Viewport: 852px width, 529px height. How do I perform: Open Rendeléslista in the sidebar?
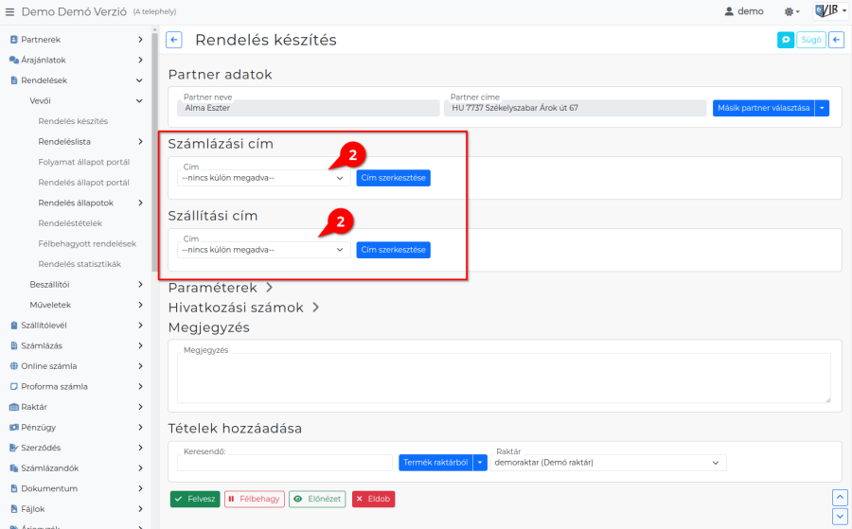tap(64, 141)
